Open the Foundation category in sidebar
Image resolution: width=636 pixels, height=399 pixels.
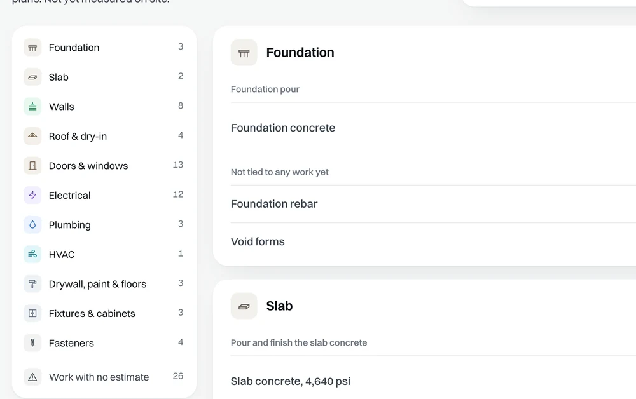[104, 48]
